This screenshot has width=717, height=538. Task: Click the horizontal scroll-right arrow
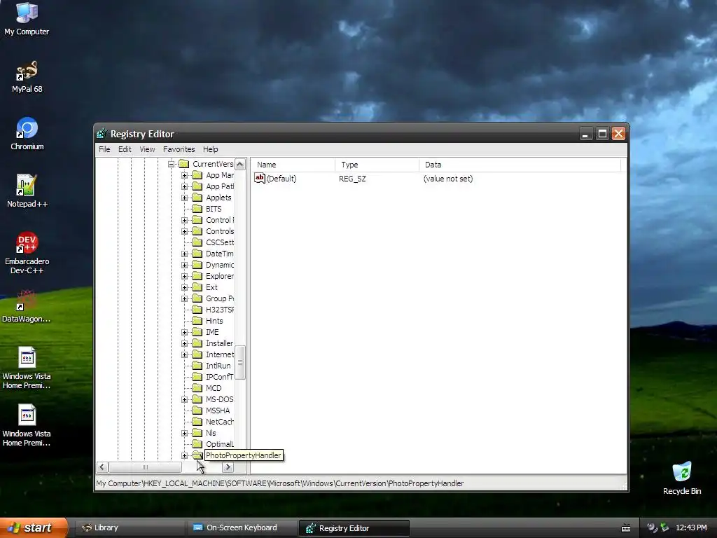tap(228, 467)
